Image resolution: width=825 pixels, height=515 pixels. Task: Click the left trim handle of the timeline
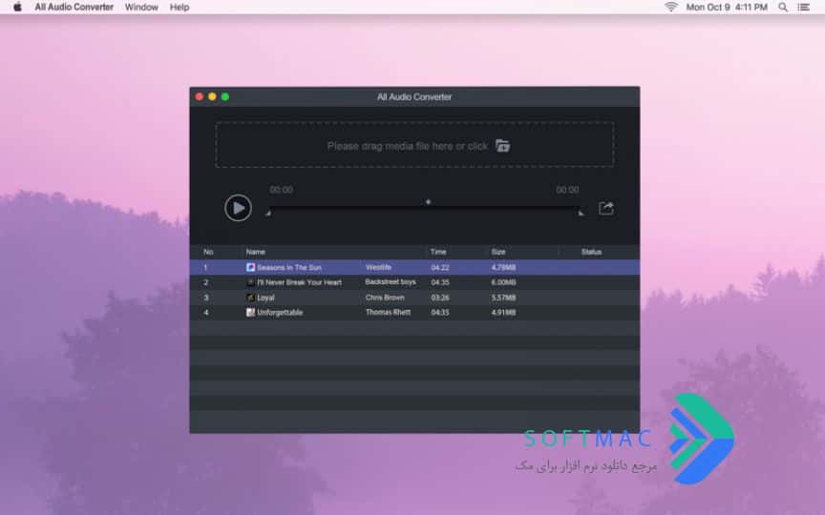pos(268,213)
